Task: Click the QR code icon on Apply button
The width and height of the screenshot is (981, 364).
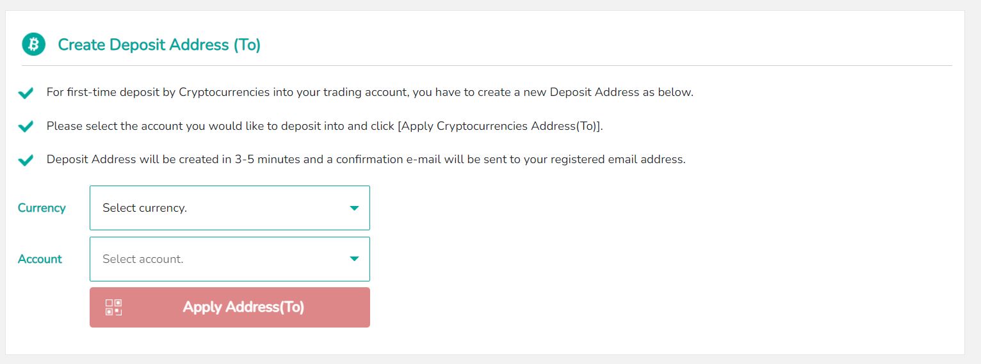Action: click(x=113, y=307)
